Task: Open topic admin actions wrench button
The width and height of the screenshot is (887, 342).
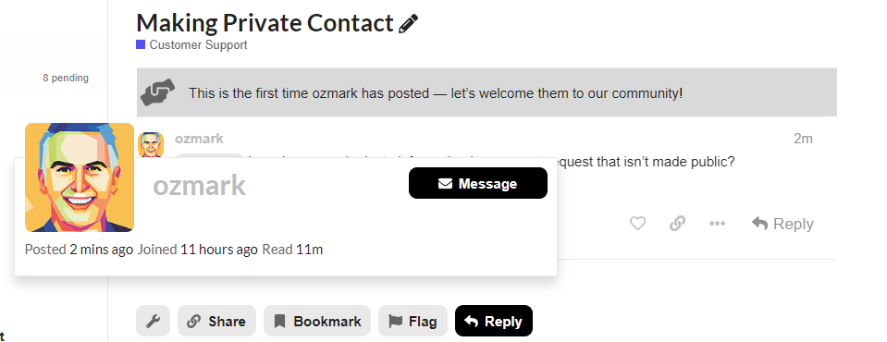Action: pyautogui.click(x=153, y=321)
